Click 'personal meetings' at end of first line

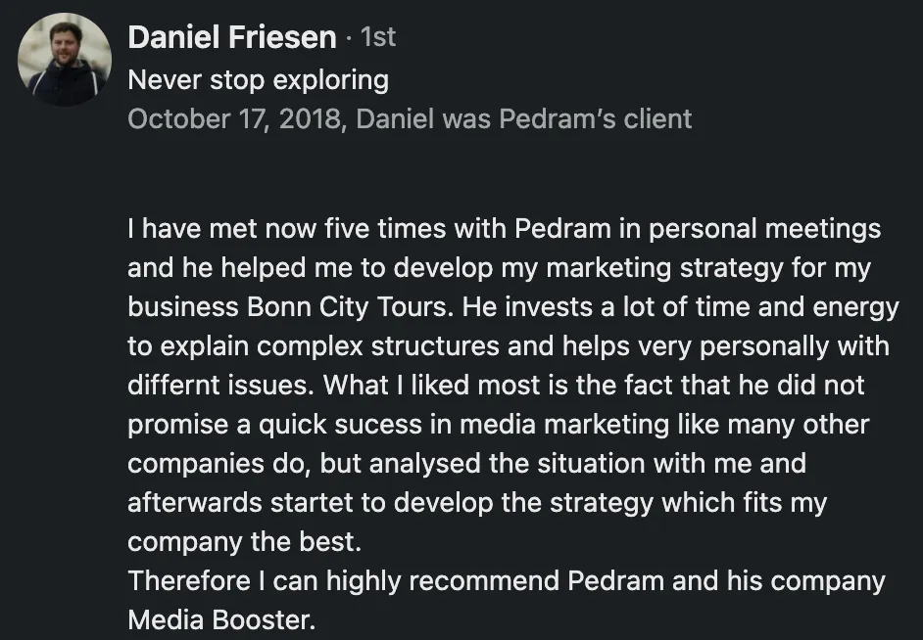[764, 229]
